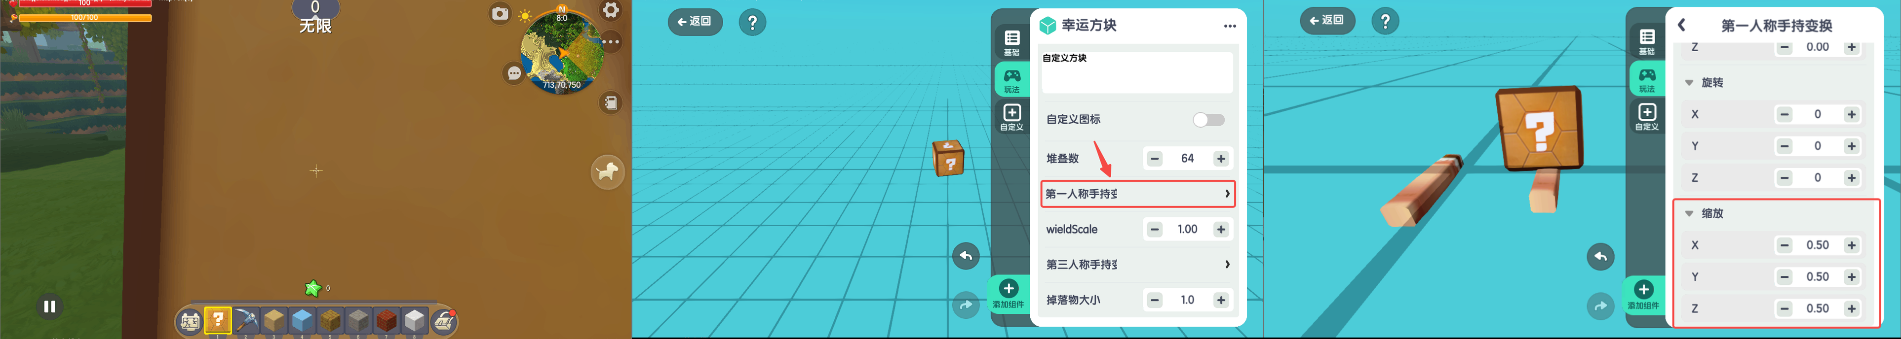Open the chat bubble icon
Image resolution: width=1901 pixels, height=339 pixels.
[x=514, y=73]
